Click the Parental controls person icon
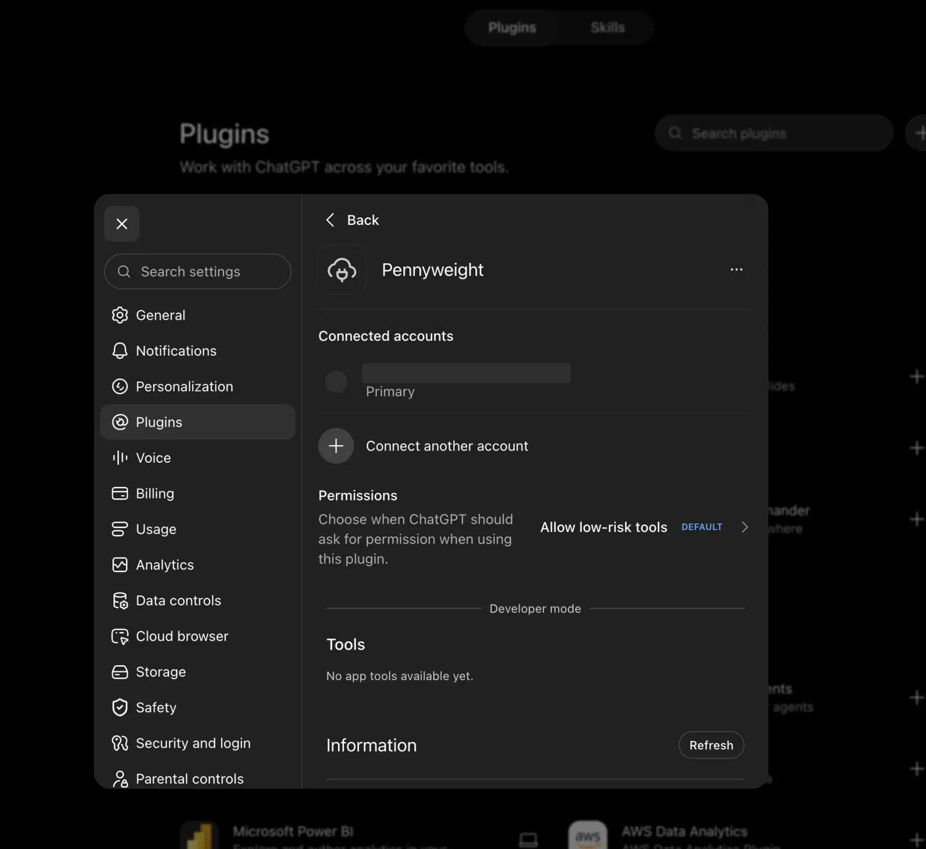This screenshot has height=849, width=926. 120,779
